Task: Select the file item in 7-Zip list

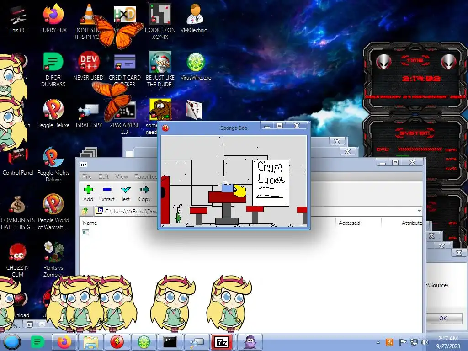Action: (85, 232)
